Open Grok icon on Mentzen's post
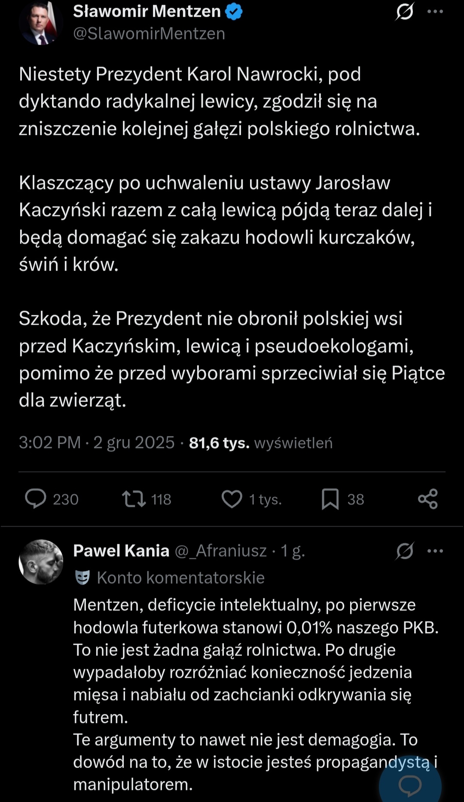464x802 pixels. (404, 12)
